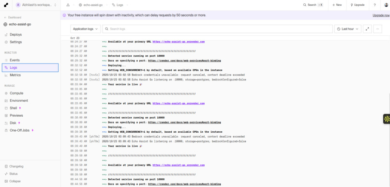Viewport: 390px width, 187px height.
Task: Click the Status pulse icon
Action: coord(6,174)
